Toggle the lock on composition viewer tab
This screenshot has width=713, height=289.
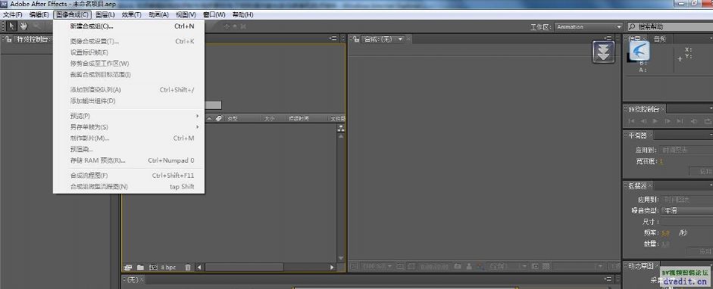356,39
